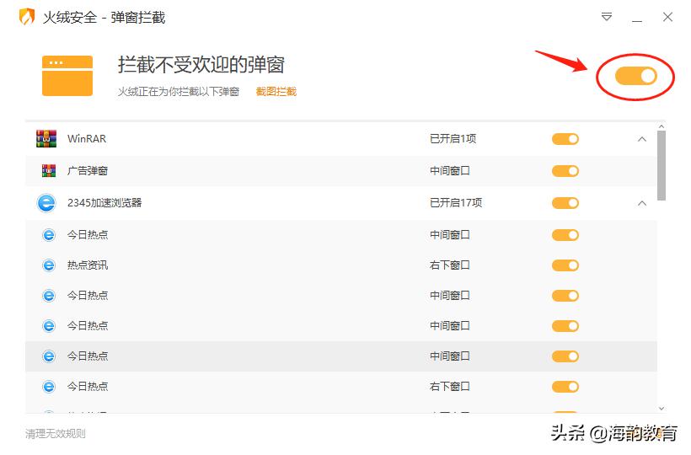Toggle 今日热点 switch just below 热点资讯
Viewport: 691px width, 455px height.
(565, 296)
